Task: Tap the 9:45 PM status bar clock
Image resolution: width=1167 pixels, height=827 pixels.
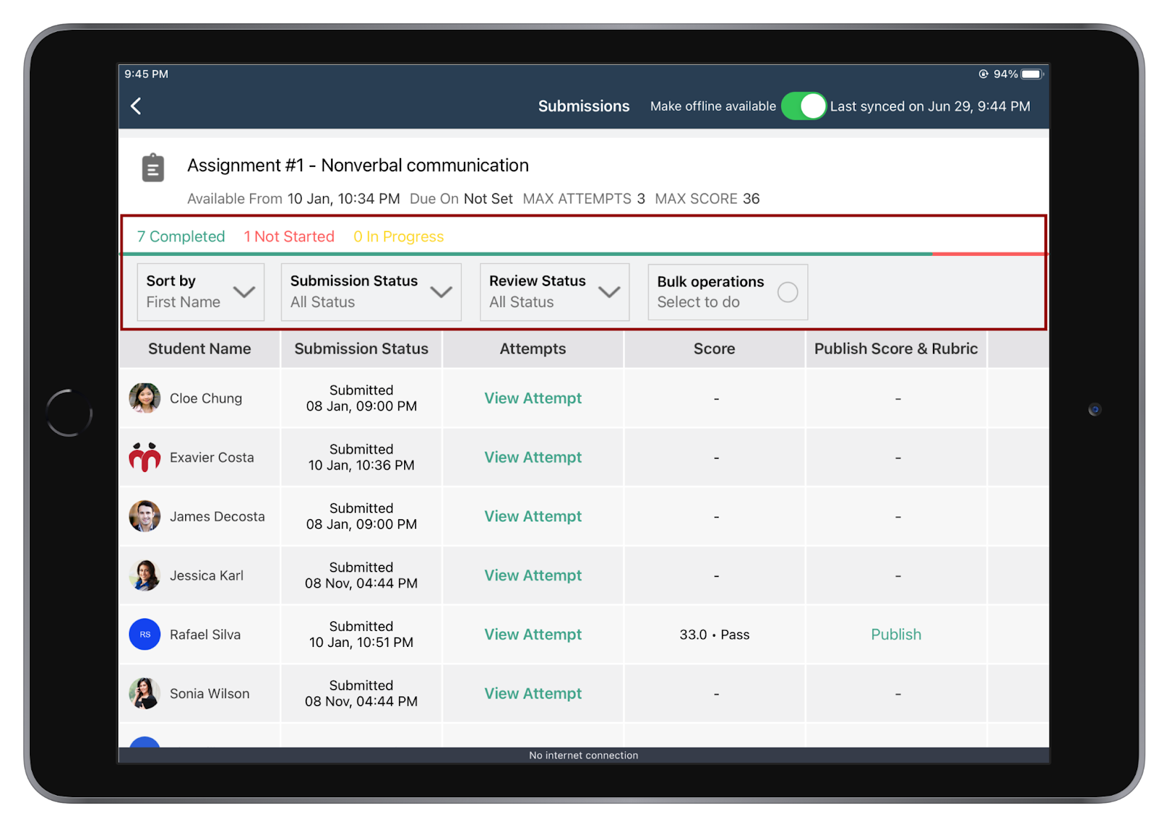Action: (x=146, y=74)
